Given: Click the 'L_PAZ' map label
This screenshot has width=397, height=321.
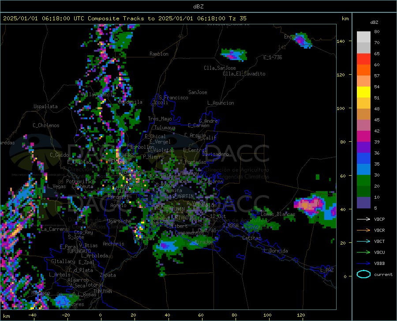Looking at the screenshot, I should (x=327, y=270).
